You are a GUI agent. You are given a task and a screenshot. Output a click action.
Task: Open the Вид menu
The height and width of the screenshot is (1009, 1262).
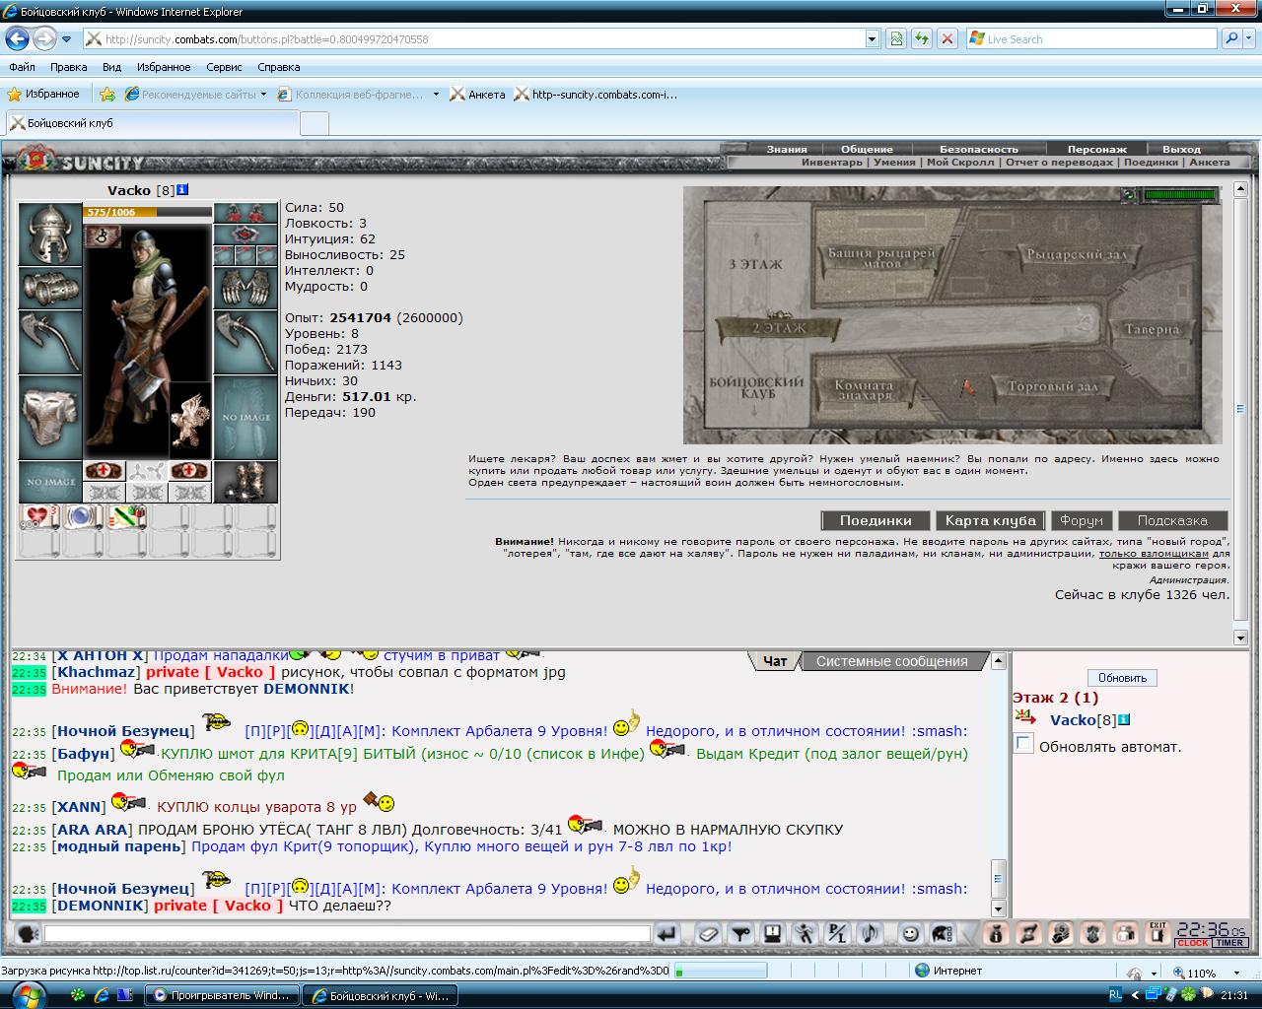click(111, 67)
